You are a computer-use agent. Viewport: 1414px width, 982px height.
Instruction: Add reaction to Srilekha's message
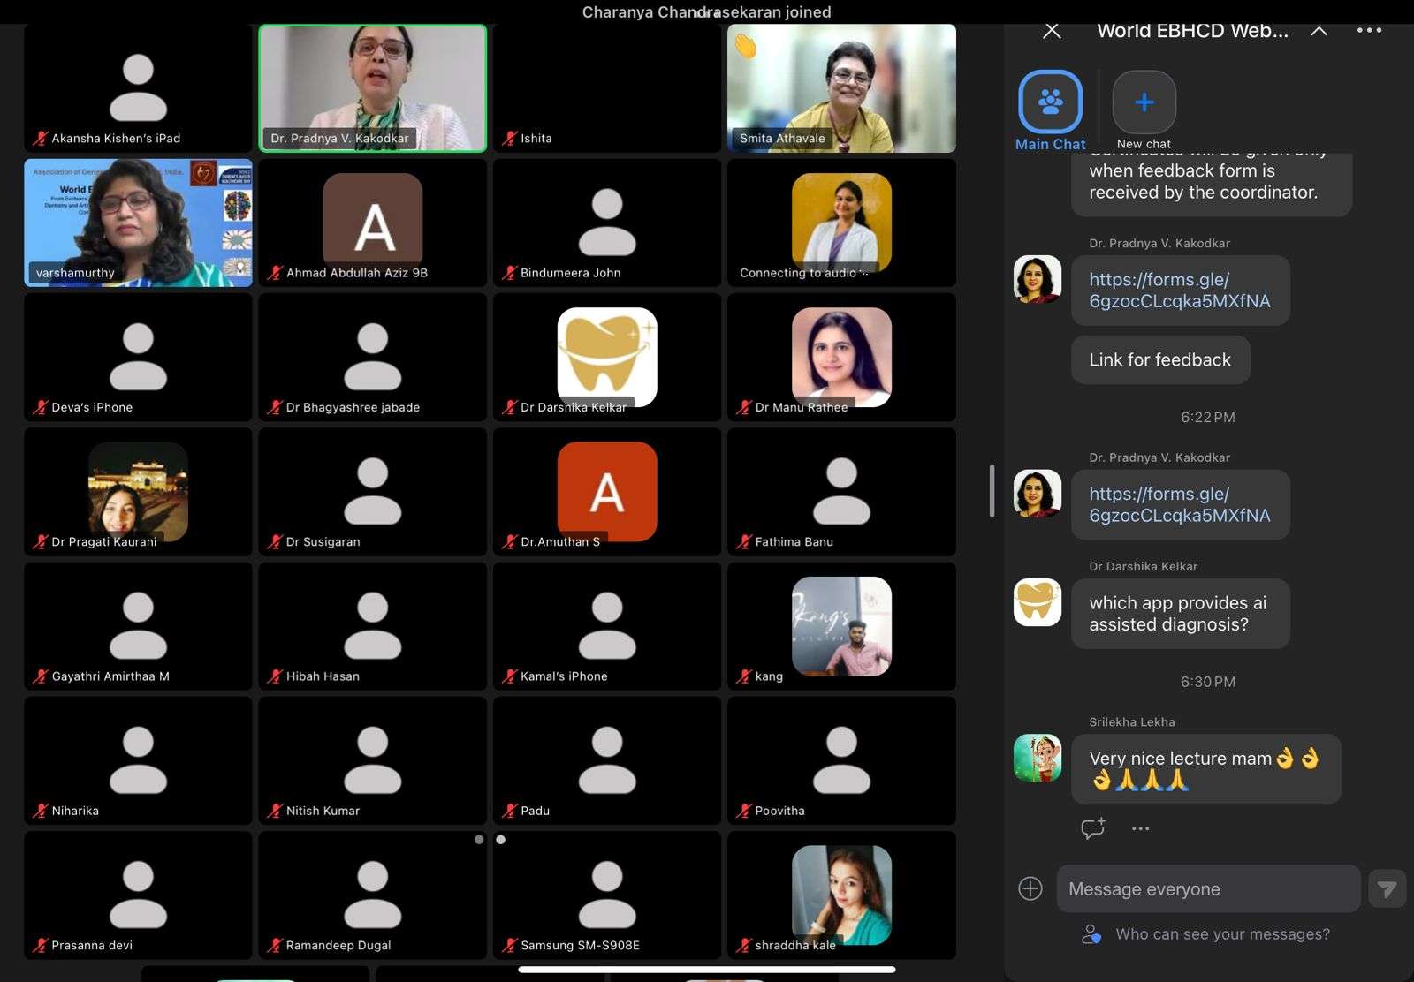coord(1092,828)
